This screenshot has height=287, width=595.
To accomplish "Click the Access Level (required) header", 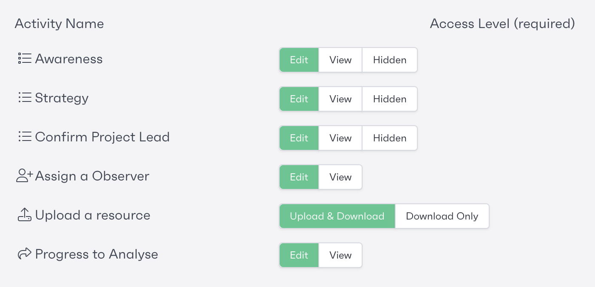I will click(502, 24).
